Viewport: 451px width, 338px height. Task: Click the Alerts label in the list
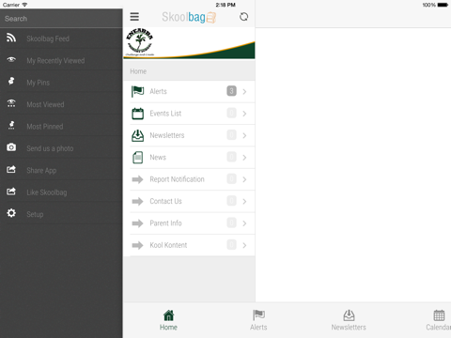pos(158,91)
